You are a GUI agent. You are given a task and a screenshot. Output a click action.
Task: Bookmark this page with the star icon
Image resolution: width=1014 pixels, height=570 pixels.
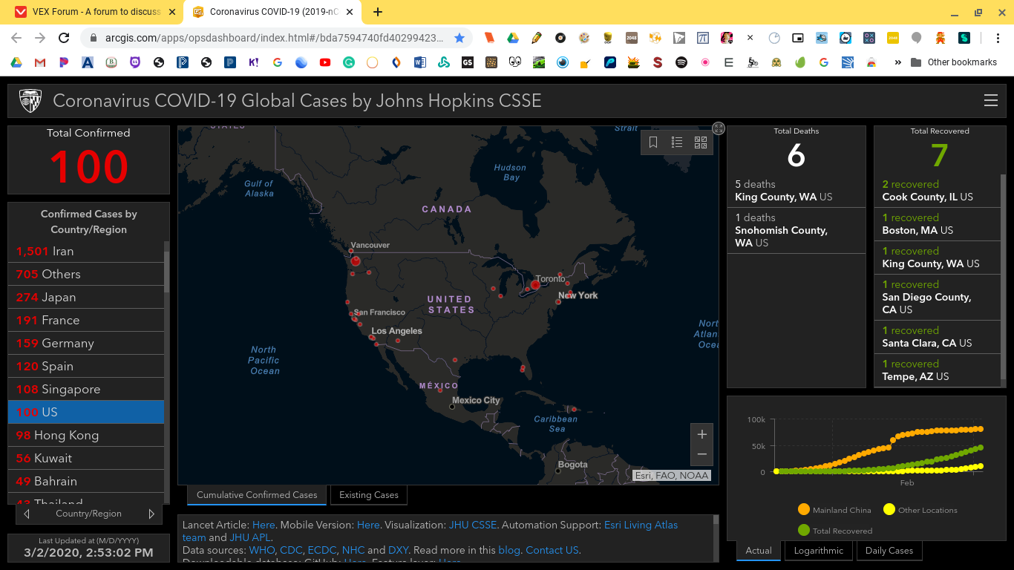tap(459, 38)
